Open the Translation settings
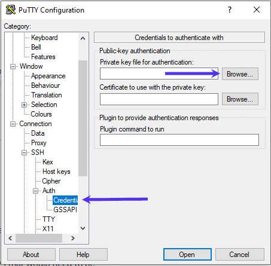The width and height of the screenshot is (271, 266). 47,95
